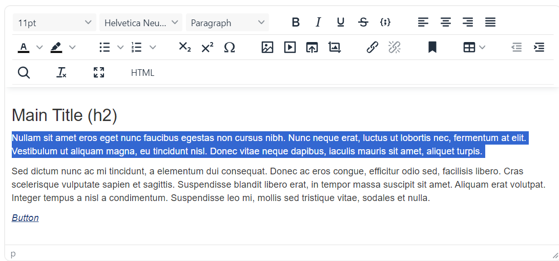Insert or edit link
The height and width of the screenshot is (261, 559).
(x=372, y=47)
